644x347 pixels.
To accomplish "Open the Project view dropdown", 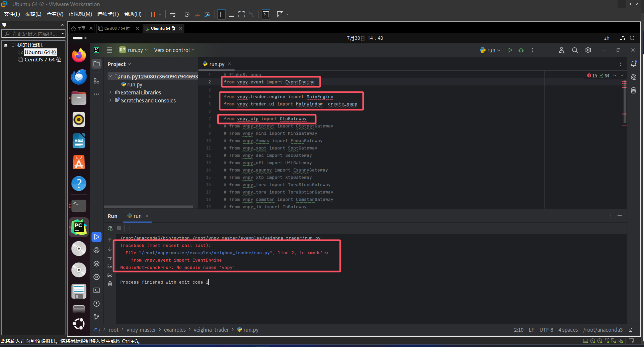I will click(119, 64).
